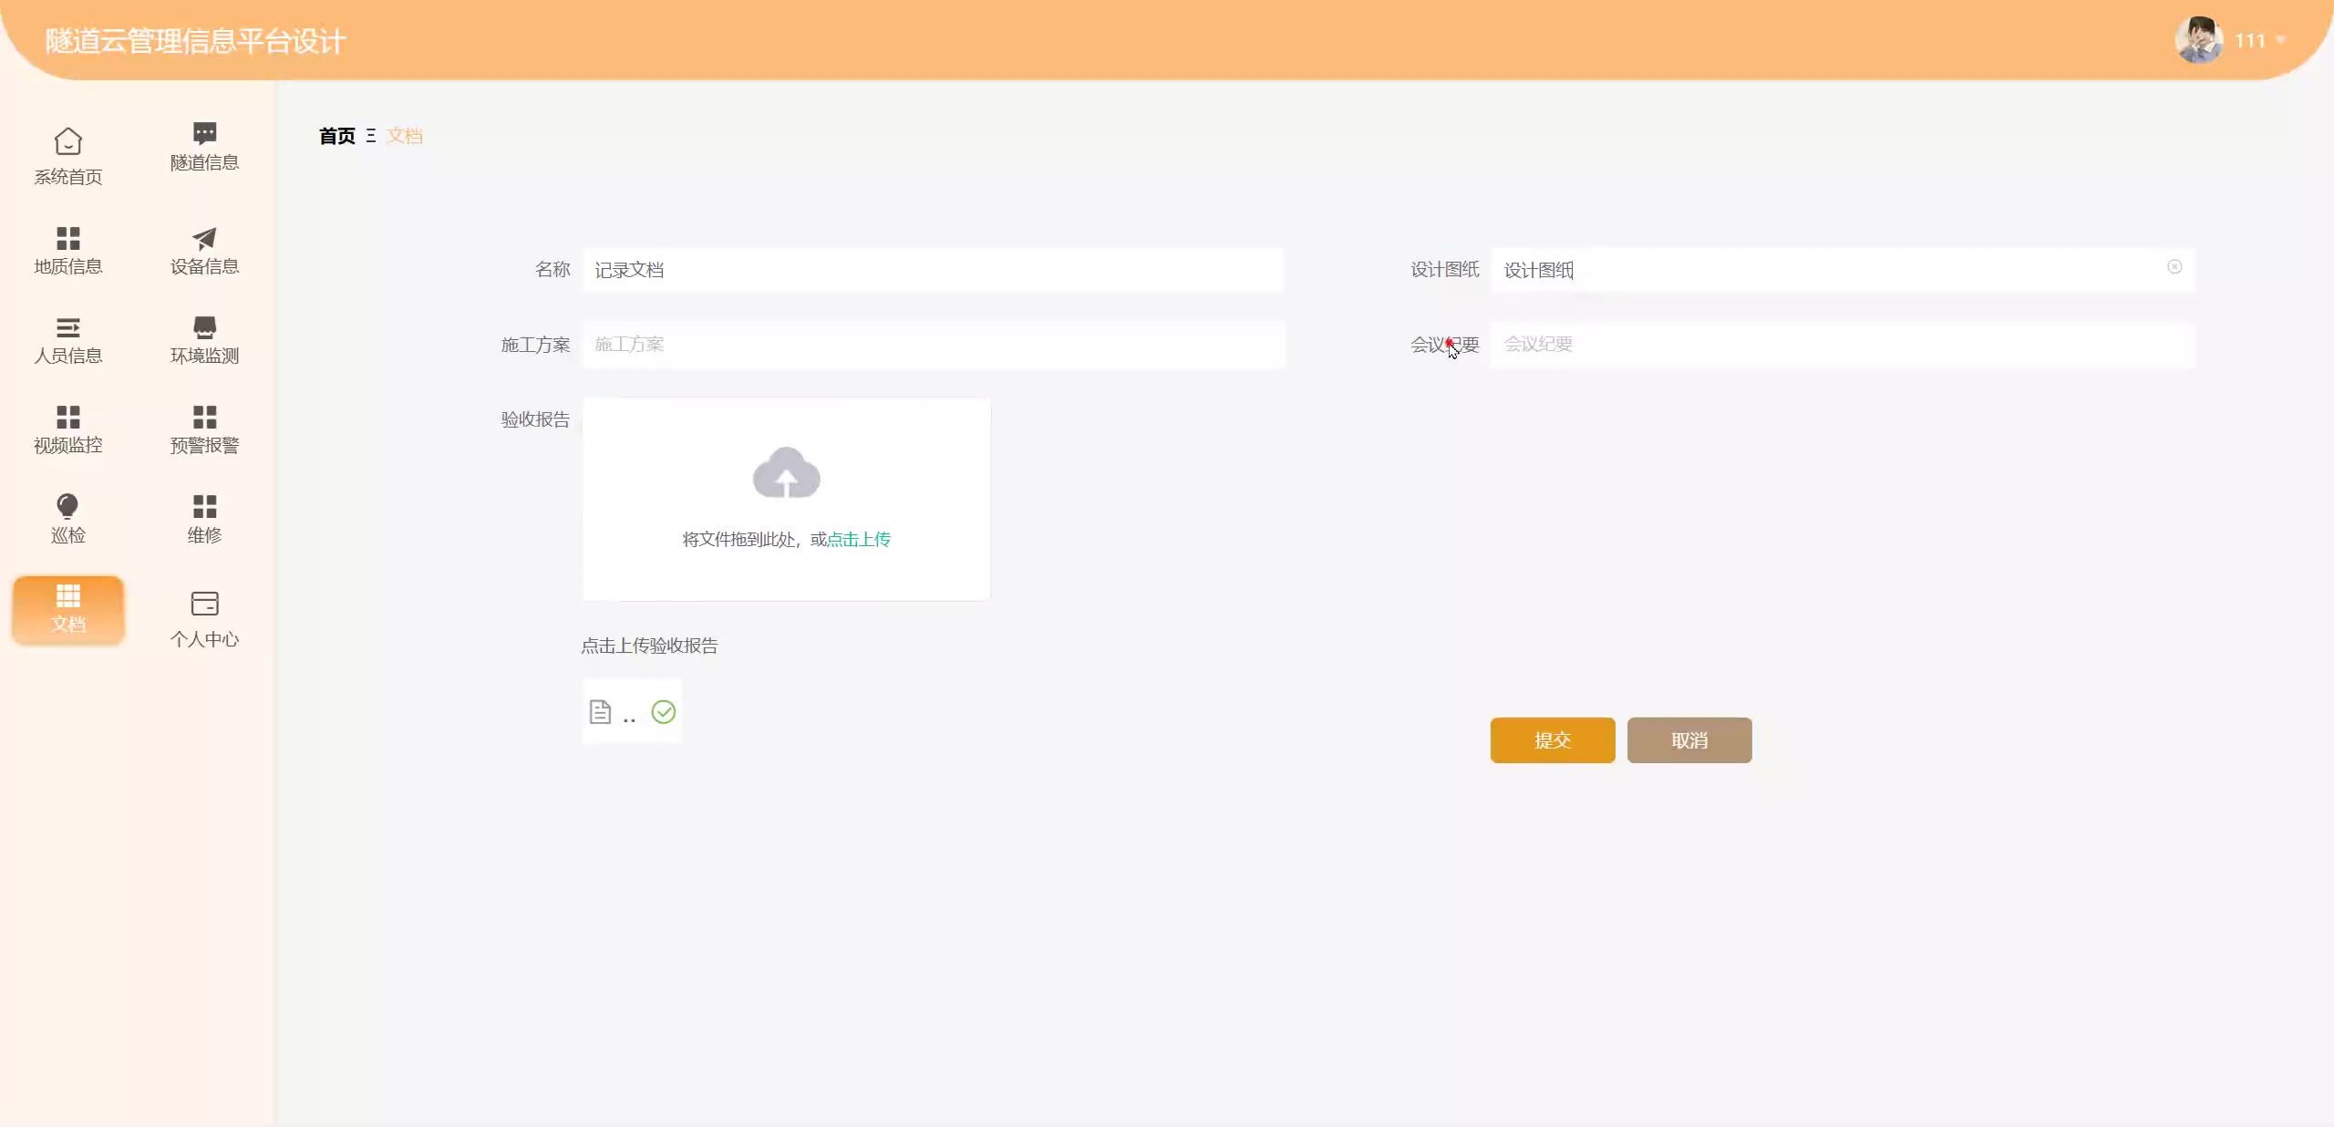Click the green upload success checkmark

pos(664,712)
